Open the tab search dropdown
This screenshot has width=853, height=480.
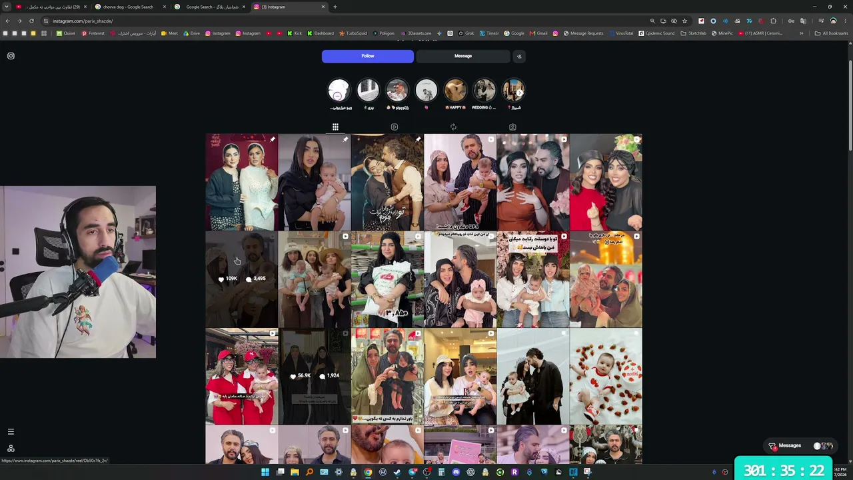[x=6, y=7]
